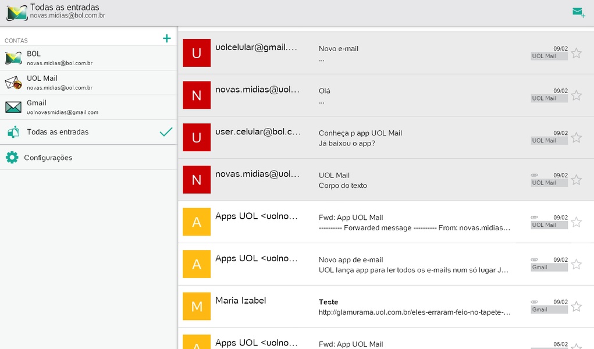This screenshot has height=349, width=594.
Task: Click the glamurama.uol.com.br link preview
Action: click(x=414, y=312)
